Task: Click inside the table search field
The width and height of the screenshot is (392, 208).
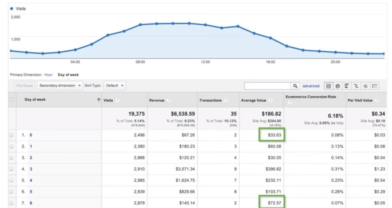Action: (x=267, y=86)
